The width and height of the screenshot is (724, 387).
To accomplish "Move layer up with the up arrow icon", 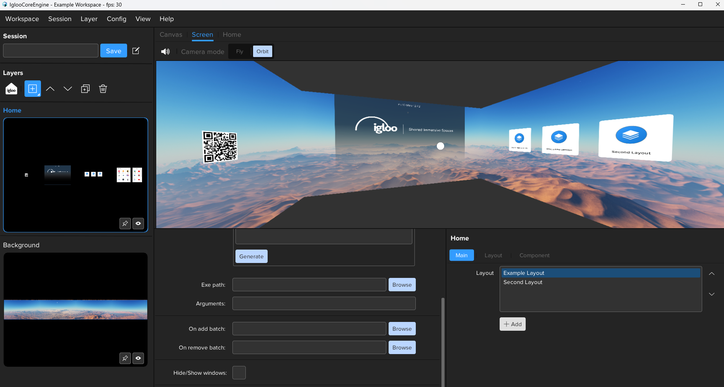I will 50,89.
